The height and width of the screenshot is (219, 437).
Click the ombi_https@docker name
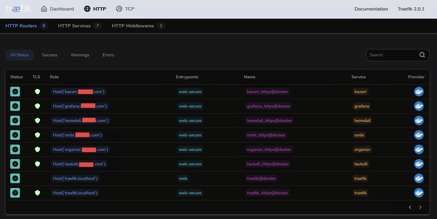pos(266,135)
